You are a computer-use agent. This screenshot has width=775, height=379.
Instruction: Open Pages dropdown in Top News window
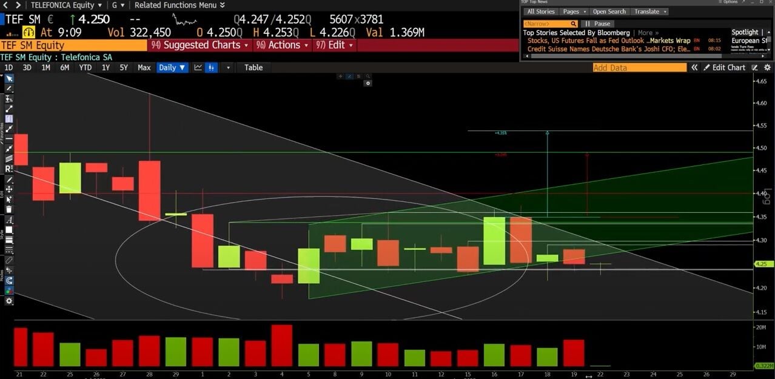coord(574,12)
